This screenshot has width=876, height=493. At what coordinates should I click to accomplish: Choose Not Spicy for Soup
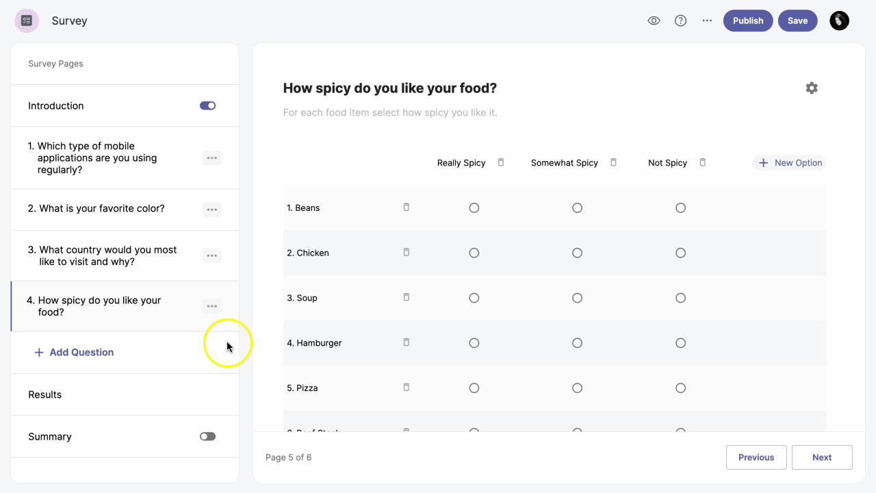tap(680, 298)
